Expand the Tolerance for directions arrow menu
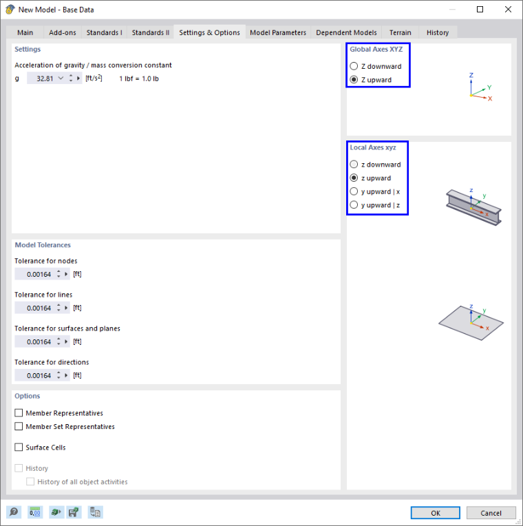Viewport: 523px width, 526px height. [66, 375]
